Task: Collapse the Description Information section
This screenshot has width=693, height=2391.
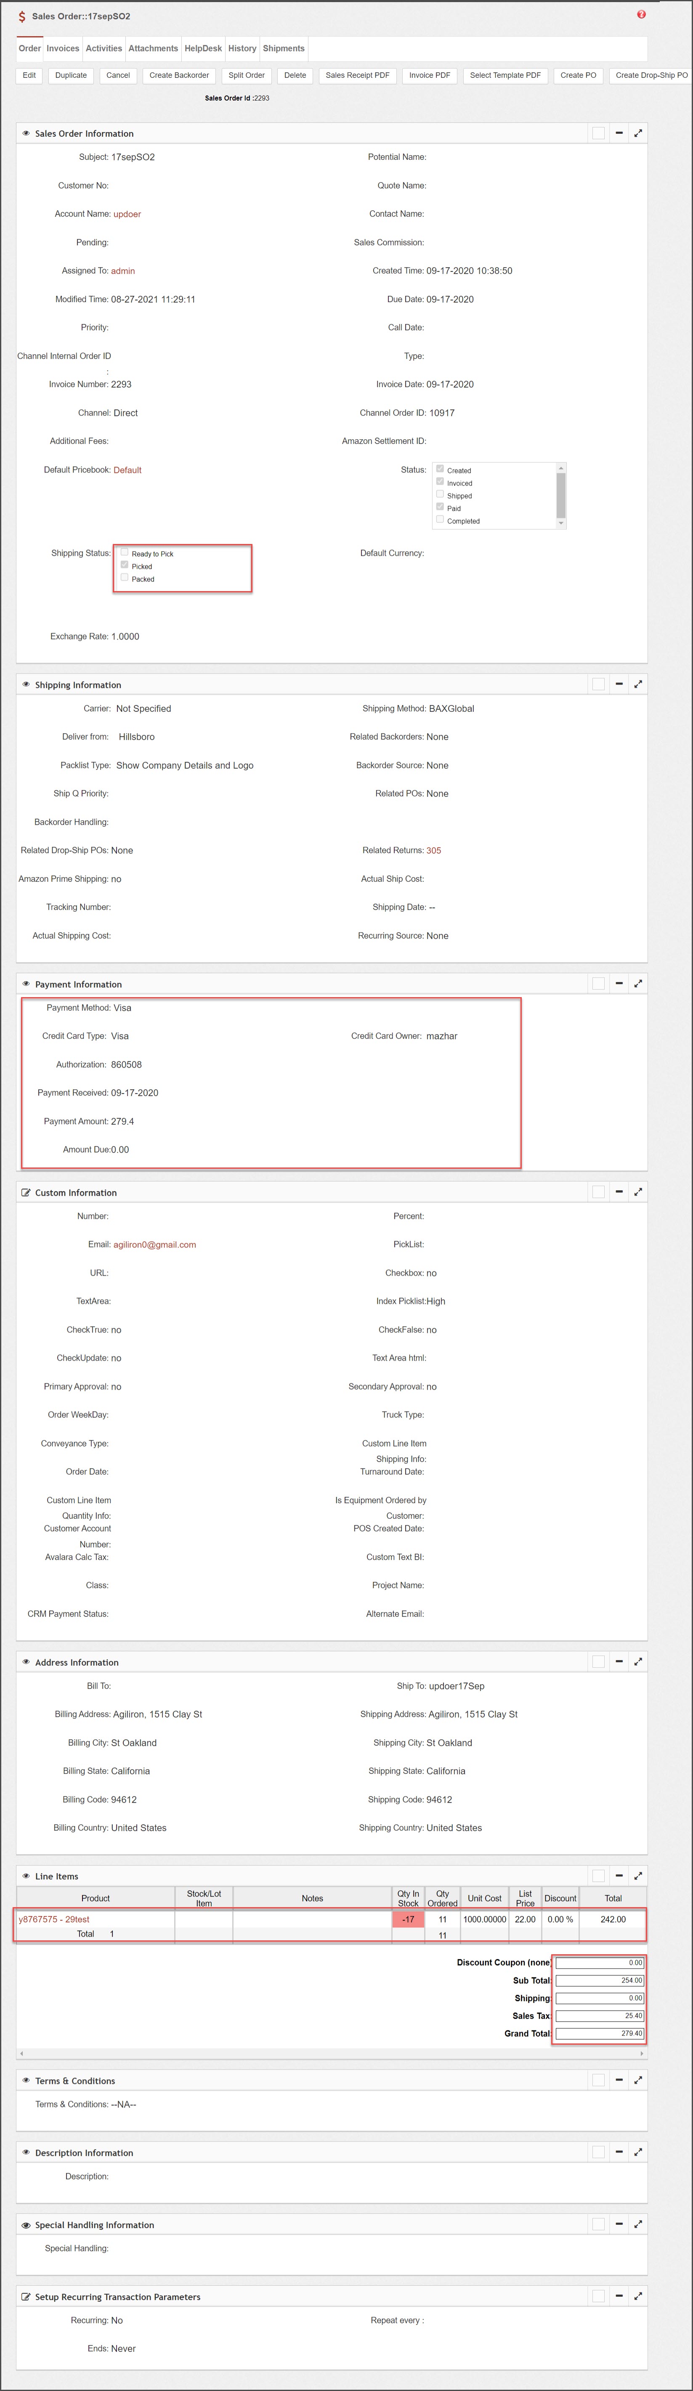Action: (619, 2152)
